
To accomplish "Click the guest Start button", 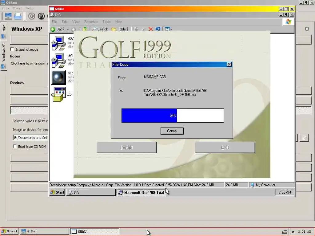I will 57,192.
